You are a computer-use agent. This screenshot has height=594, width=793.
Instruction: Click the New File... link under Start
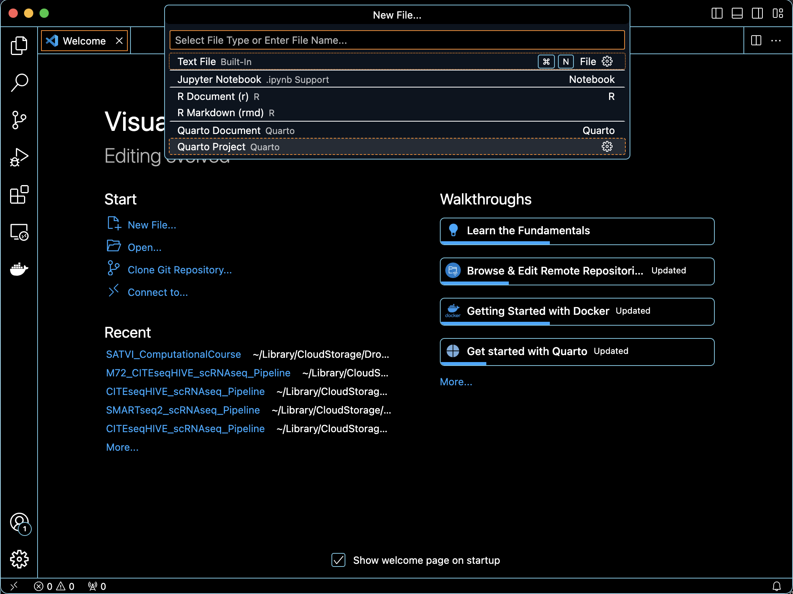pos(152,225)
